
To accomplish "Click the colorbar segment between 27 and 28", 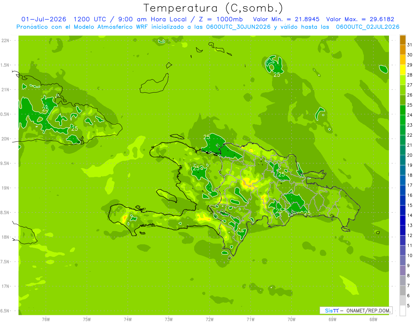I will pyautogui.click(x=403, y=80).
